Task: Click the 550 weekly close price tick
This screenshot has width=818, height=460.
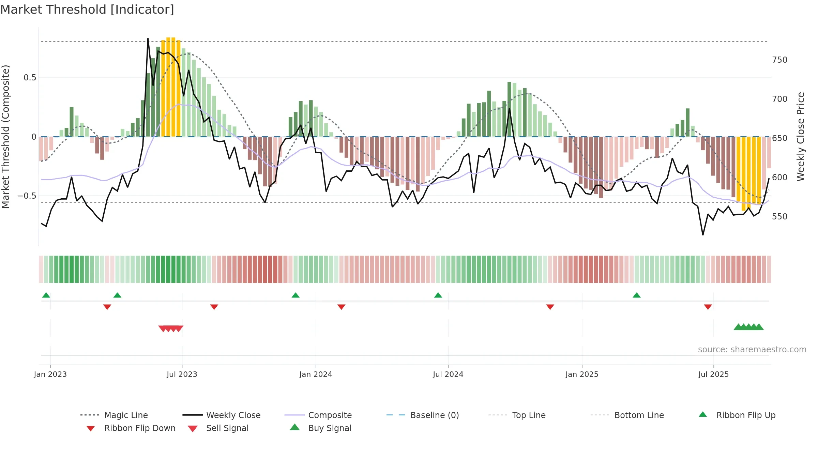Action: tap(780, 217)
